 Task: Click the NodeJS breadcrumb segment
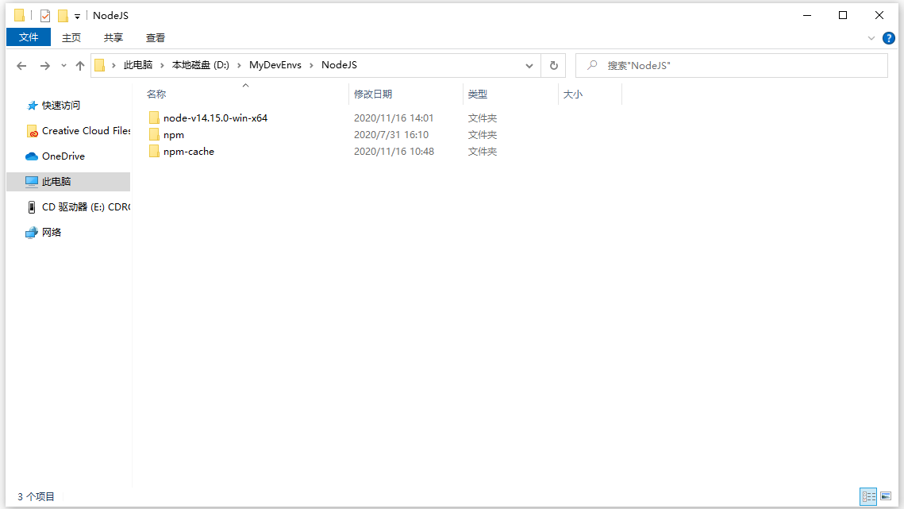[339, 65]
